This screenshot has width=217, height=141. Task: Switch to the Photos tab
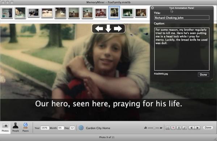point(5,128)
